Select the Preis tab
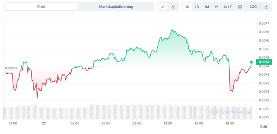277x134 pixels. point(41,7)
